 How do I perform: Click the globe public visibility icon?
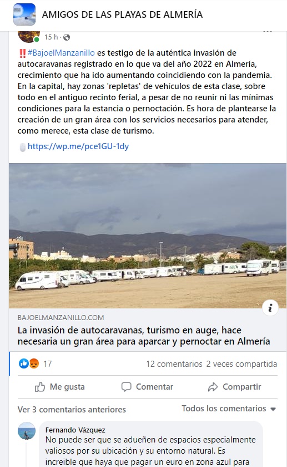pyautogui.click(x=67, y=37)
